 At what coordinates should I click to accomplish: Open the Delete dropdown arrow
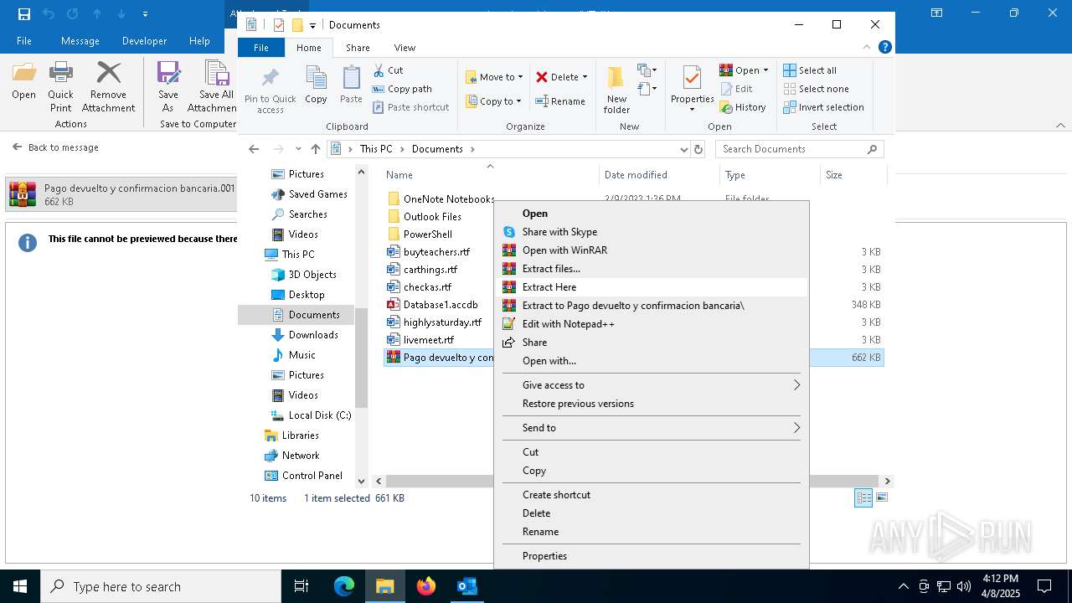tap(585, 77)
